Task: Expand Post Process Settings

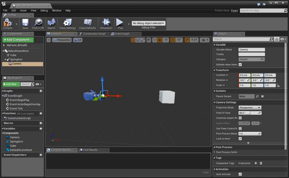Action: click(x=214, y=152)
